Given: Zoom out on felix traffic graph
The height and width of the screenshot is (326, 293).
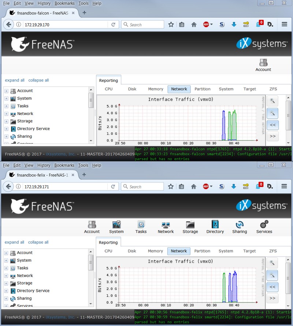Looking at the screenshot, I should 272,275.
